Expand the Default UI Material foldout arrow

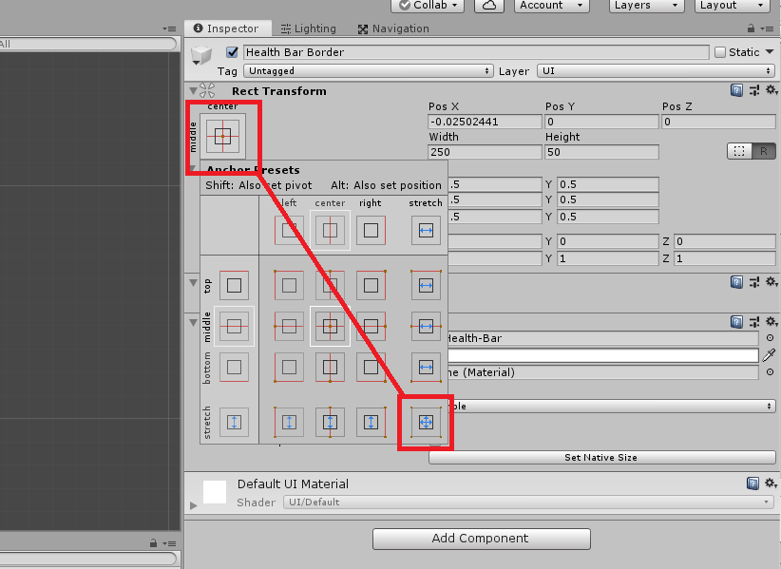[x=194, y=505]
